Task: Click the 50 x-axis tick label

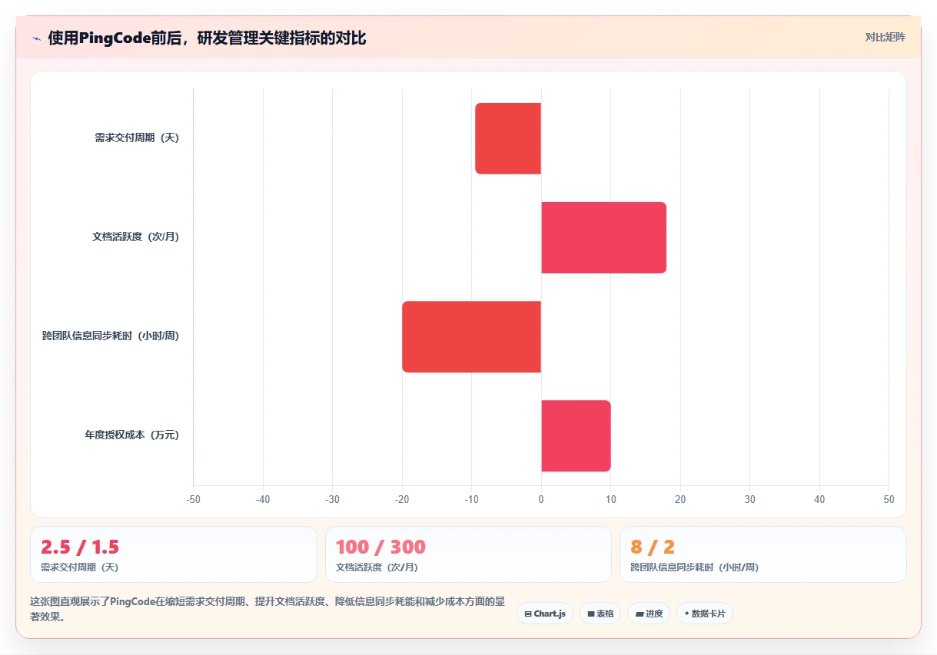Action: tap(889, 499)
